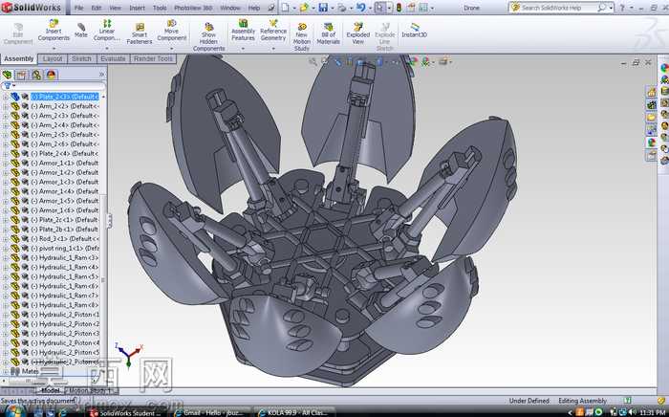Image resolution: width=669 pixels, height=417 pixels.
Task: Select Hydraulic_2_Piston<3> in the tree
Action: click(x=64, y=334)
